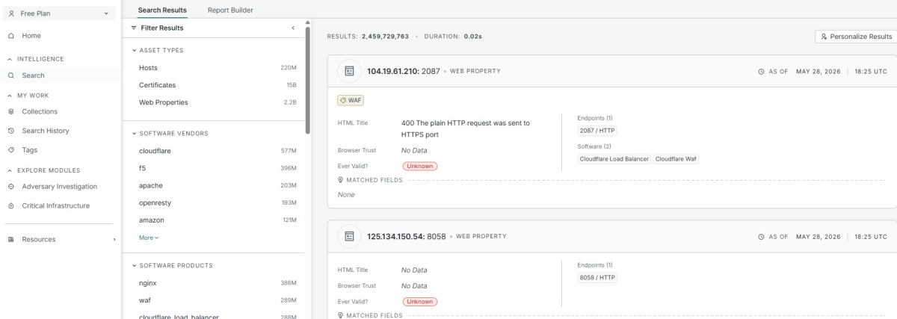The width and height of the screenshot is (897, 319).
Task: Click the Cloudflare Waf software chip
Action: [x=676, y=158]
